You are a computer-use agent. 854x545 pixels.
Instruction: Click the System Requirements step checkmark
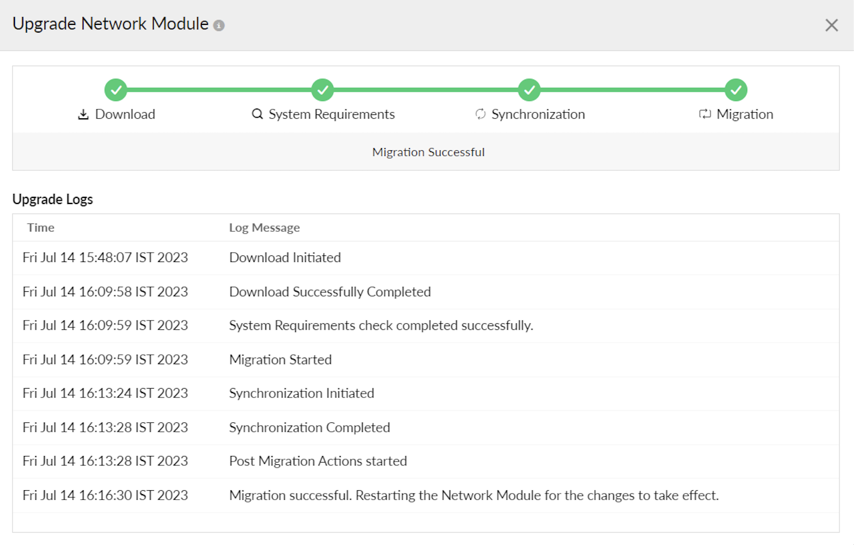(x=322, y=90)
